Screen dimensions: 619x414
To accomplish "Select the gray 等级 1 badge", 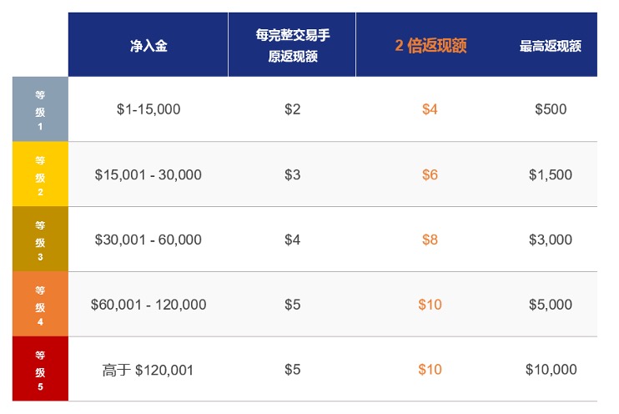I will pyautogui.click(x=40, y=109).
